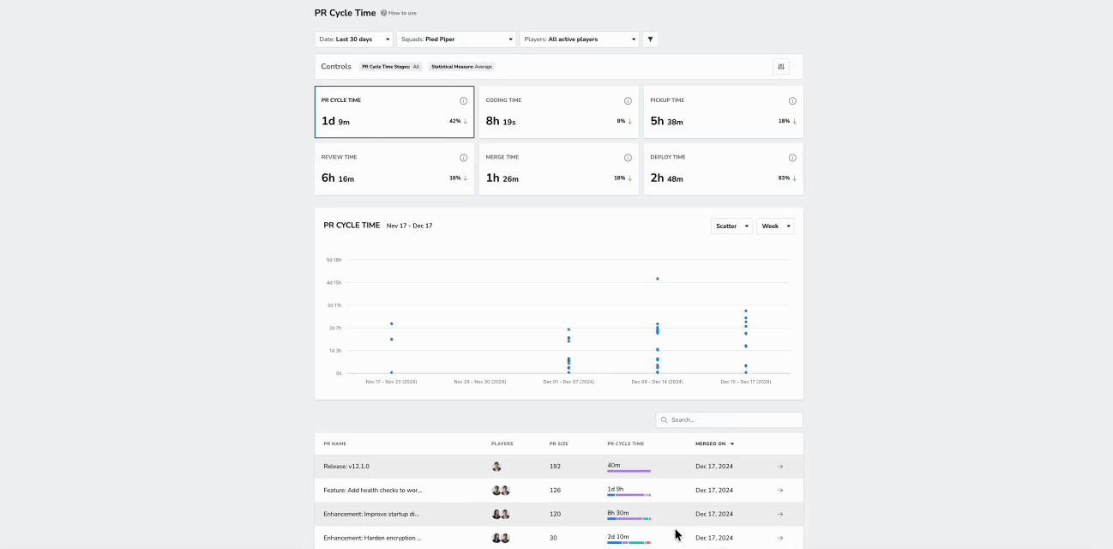Sort by PR NAME column header

point(335,444)
